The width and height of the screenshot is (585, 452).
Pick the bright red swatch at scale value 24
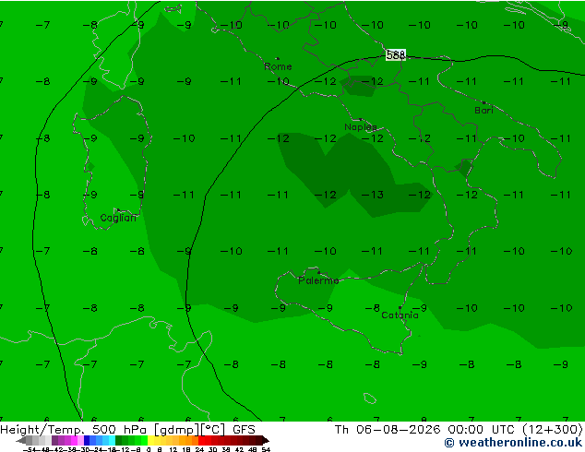click(201, 440)
